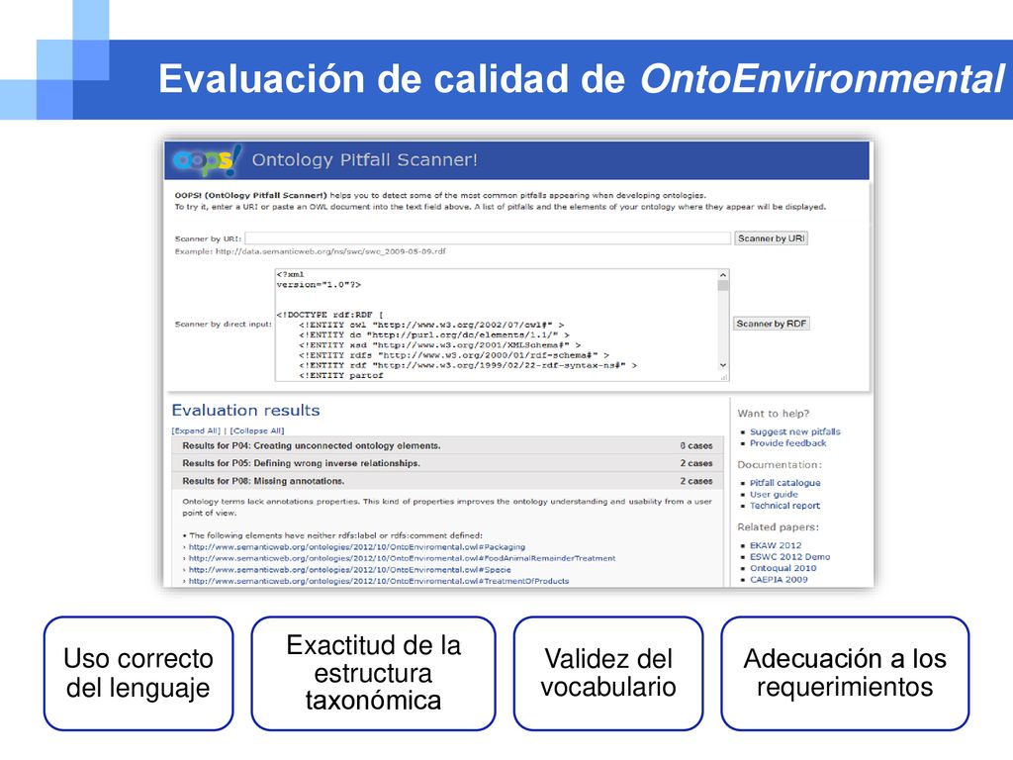The width and height of the screenshot is (1013, 760).
Task: Click the '0 cases' count for P04
Action: pos(695,446)
